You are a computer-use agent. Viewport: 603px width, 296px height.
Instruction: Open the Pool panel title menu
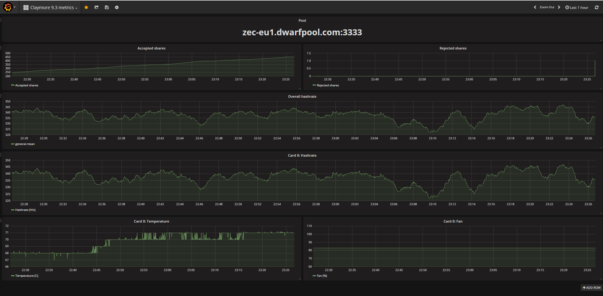[x=302, y=20]
